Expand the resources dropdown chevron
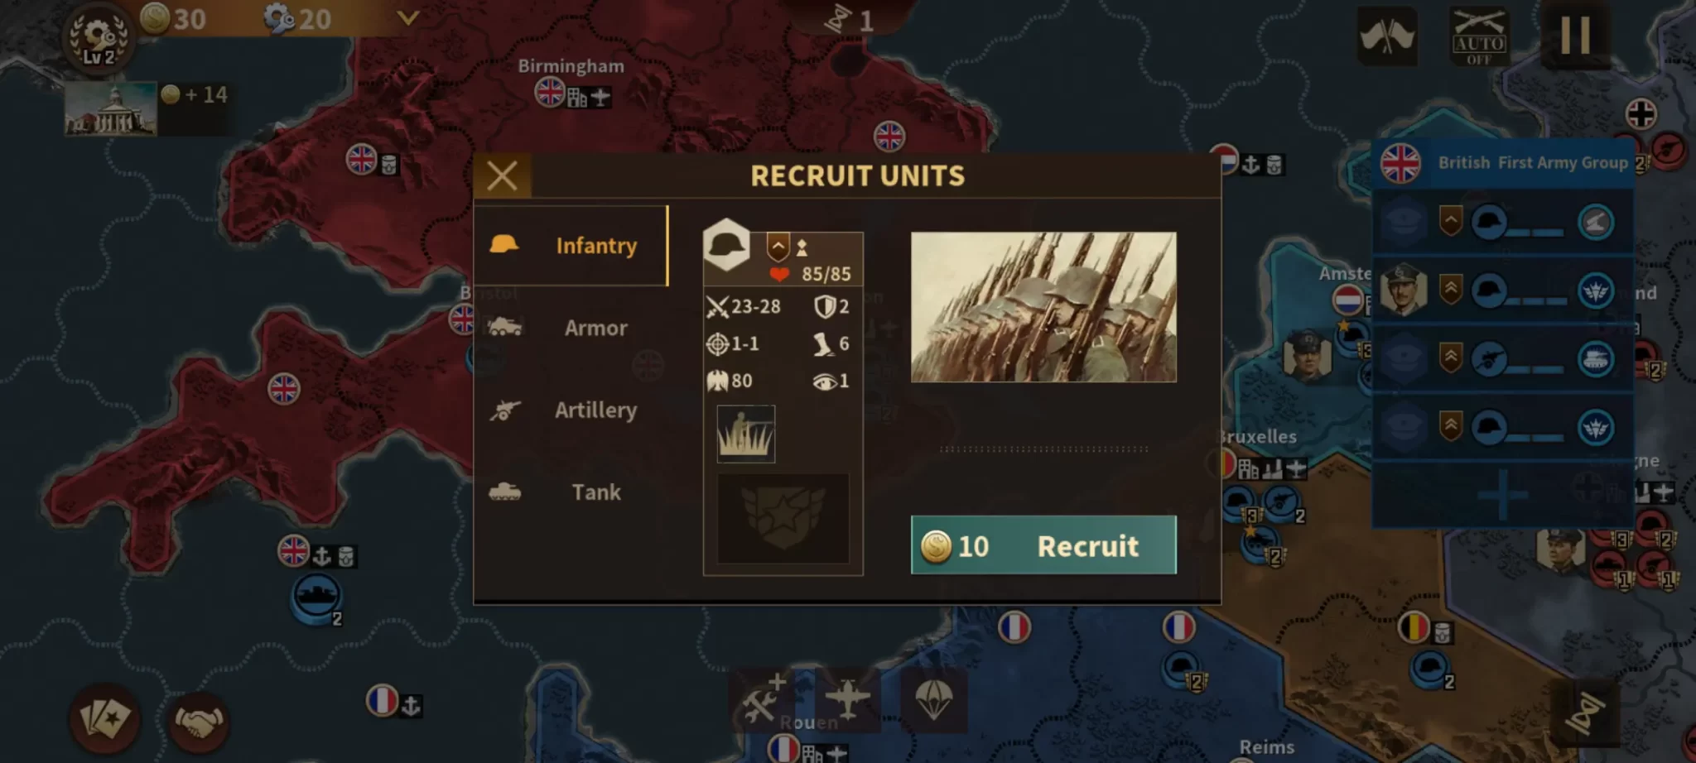1696x763 pixels. click(407, 17)
